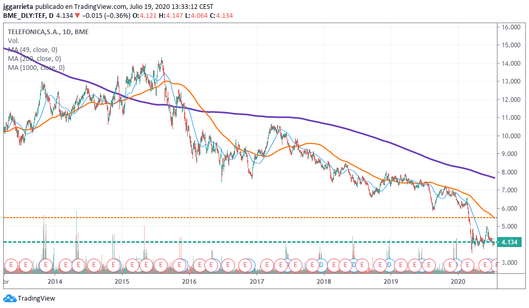Image resolution: width=529 pixels, height=308 pixels.
Task: Click the 12.000 price axis label
Action: coord(511,99)
